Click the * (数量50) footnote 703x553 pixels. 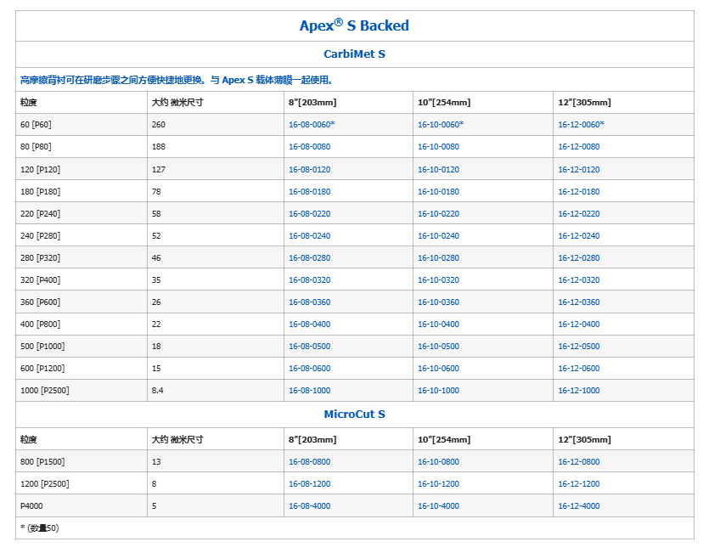39,528
